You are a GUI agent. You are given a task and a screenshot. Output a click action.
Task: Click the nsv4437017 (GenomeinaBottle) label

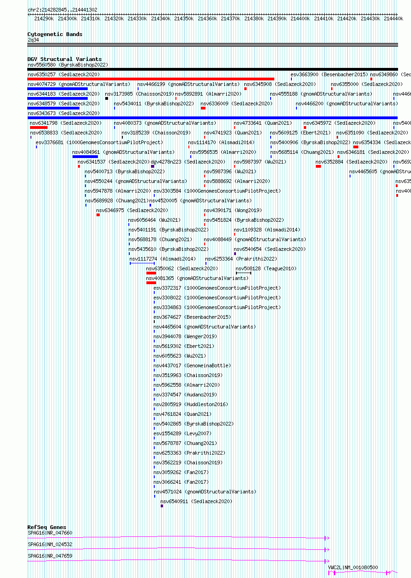tap(192, 365)
